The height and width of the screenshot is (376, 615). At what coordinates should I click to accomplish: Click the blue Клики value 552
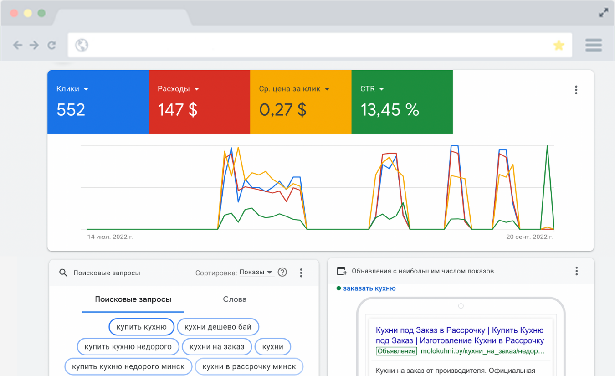71,110
